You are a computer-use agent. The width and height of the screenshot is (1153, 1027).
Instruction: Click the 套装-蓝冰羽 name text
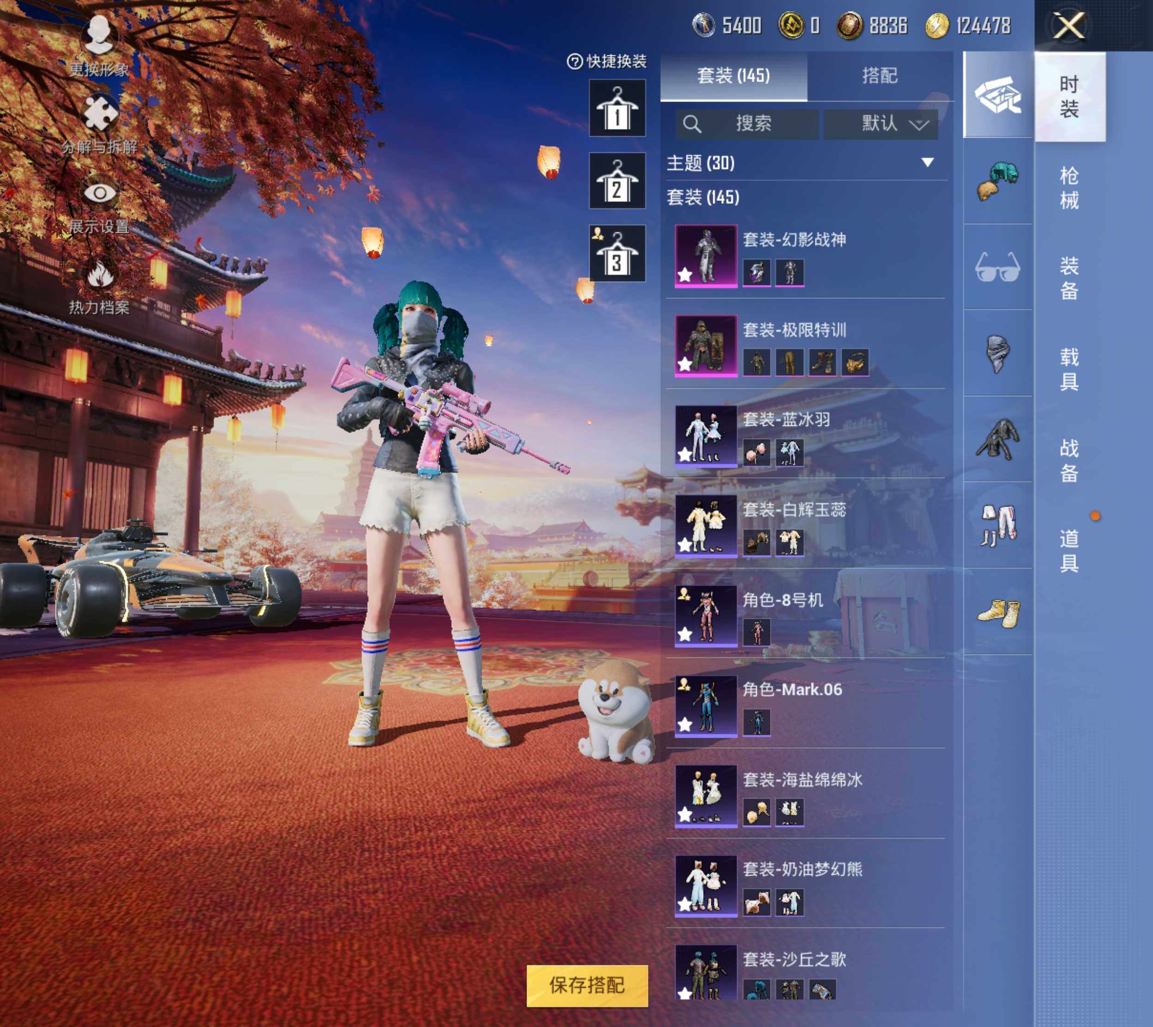(786, 419)
